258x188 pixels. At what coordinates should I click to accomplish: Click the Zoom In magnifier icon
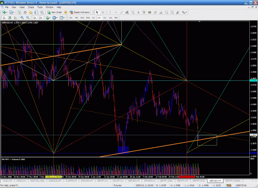(22, 18)
